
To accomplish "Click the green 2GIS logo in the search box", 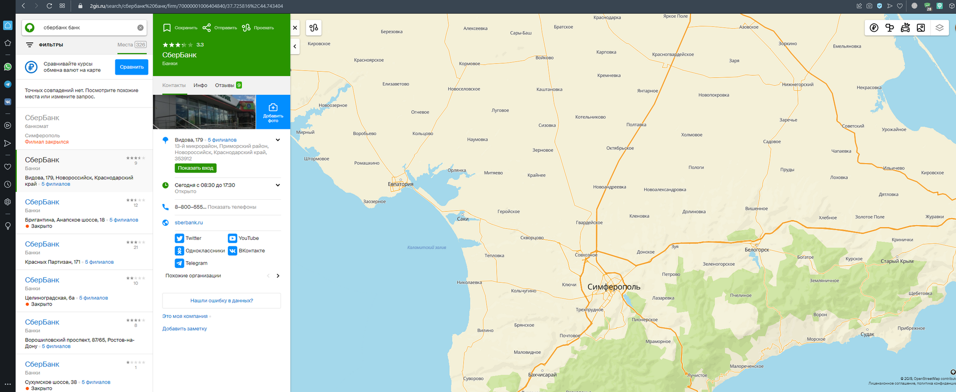I will 29,28.
